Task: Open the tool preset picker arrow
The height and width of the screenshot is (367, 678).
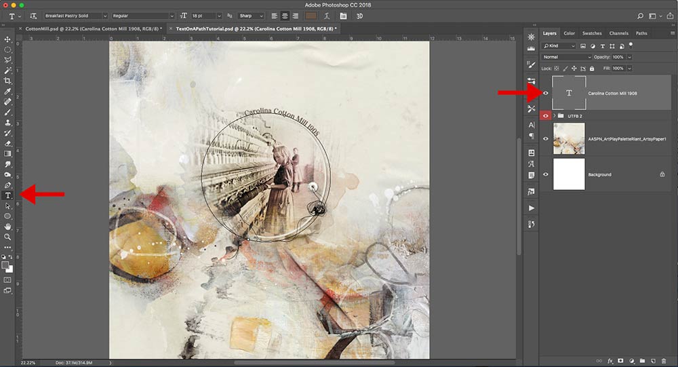Action: coord(20,16)
